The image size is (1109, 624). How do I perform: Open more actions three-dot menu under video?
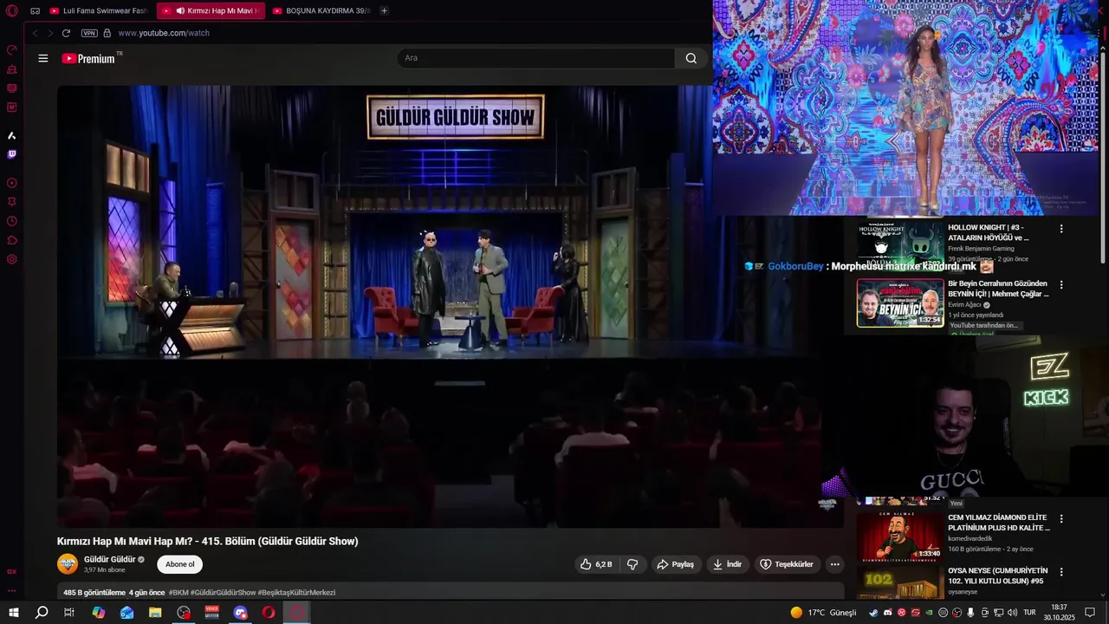[x=835, y=564]
